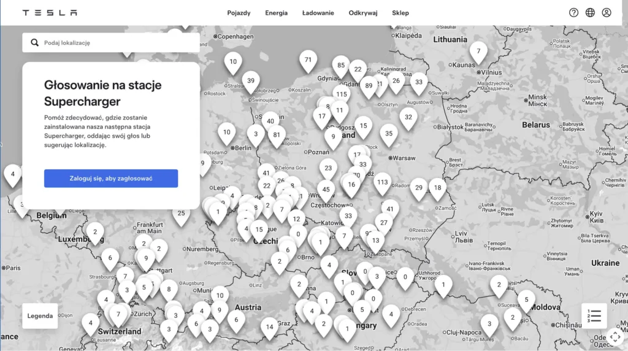
Task: Select the map pin numbered 14
Action: (270, 329)
